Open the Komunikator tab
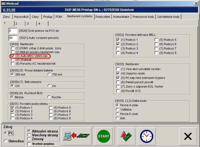Image resolution: width=200 pixels, height=147 pixels. click(121, 17)
